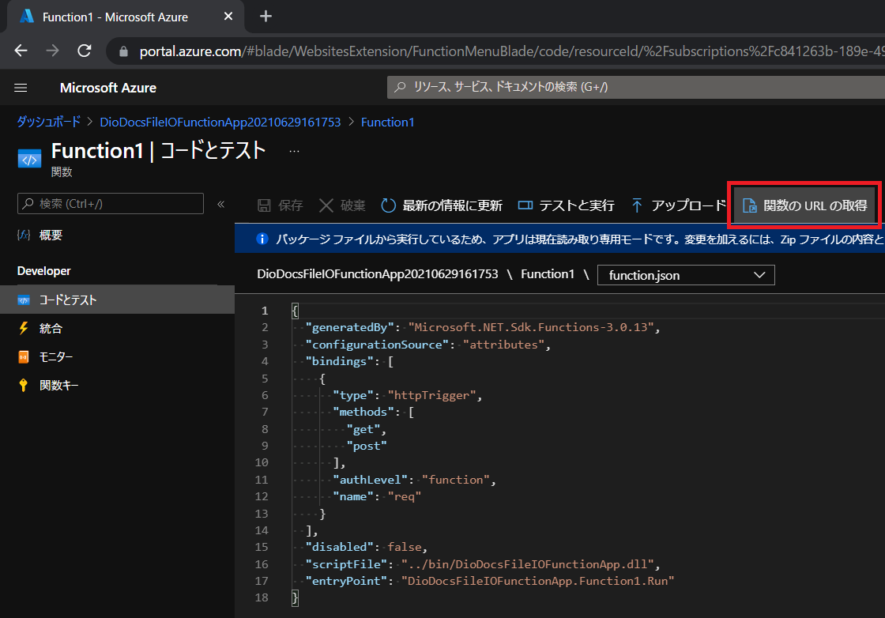This screenshot has height=618, width=885.
Task: Click 最新の情報に更新 refresh button
Action: pos(442,205)
